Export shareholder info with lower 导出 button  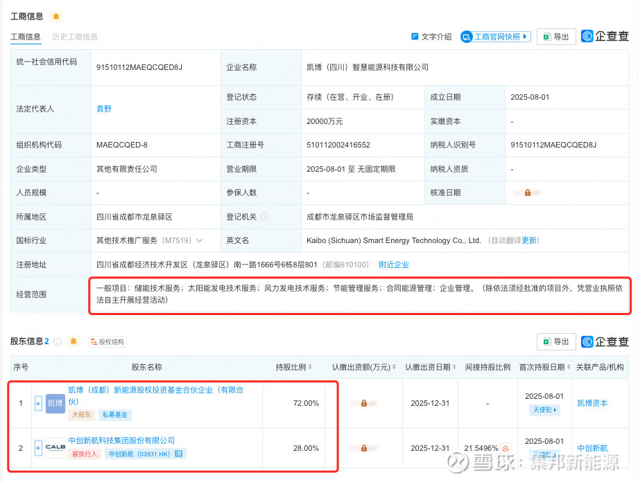[556, 342]
